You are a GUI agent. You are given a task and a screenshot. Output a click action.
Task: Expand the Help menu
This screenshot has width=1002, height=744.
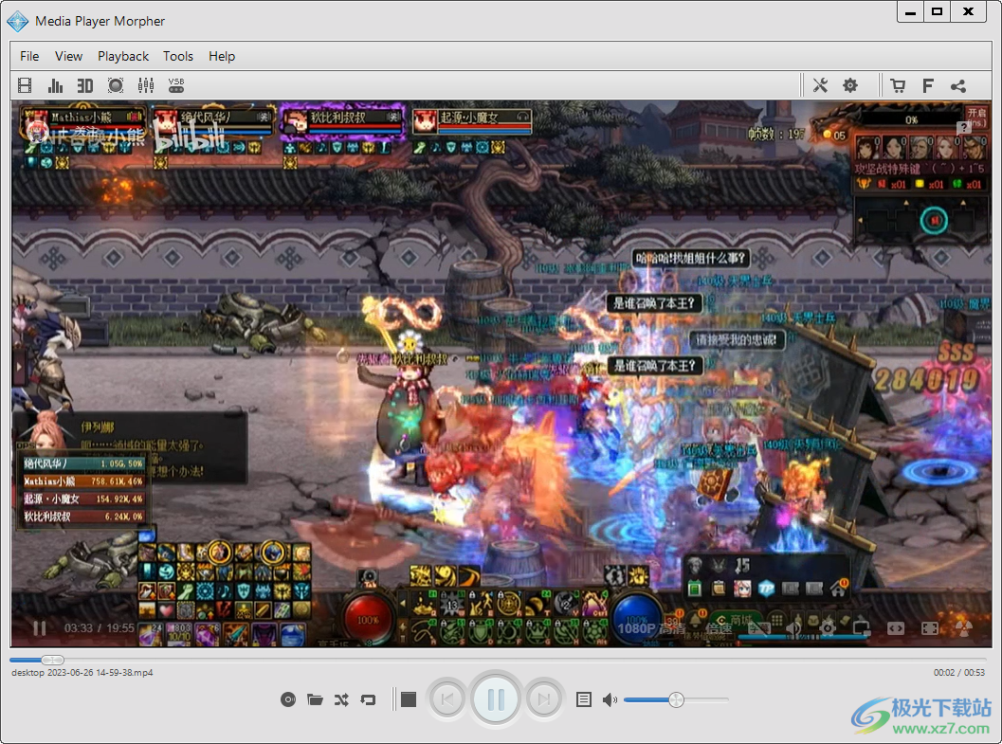coord(222,56)
